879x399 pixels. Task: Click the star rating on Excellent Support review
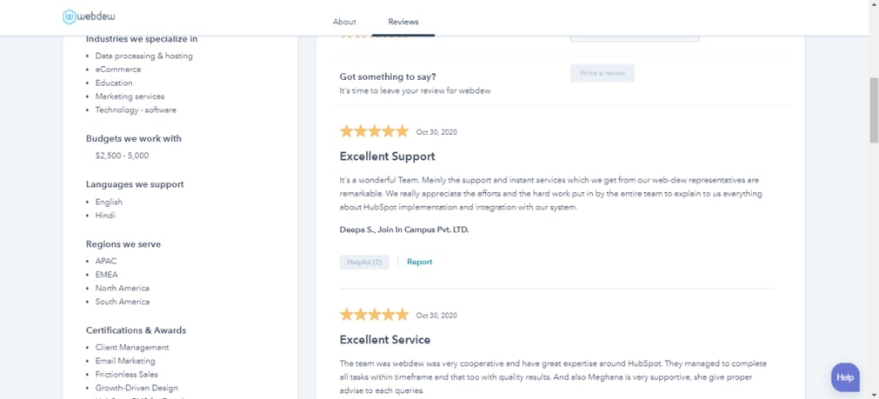pos(374,131)
